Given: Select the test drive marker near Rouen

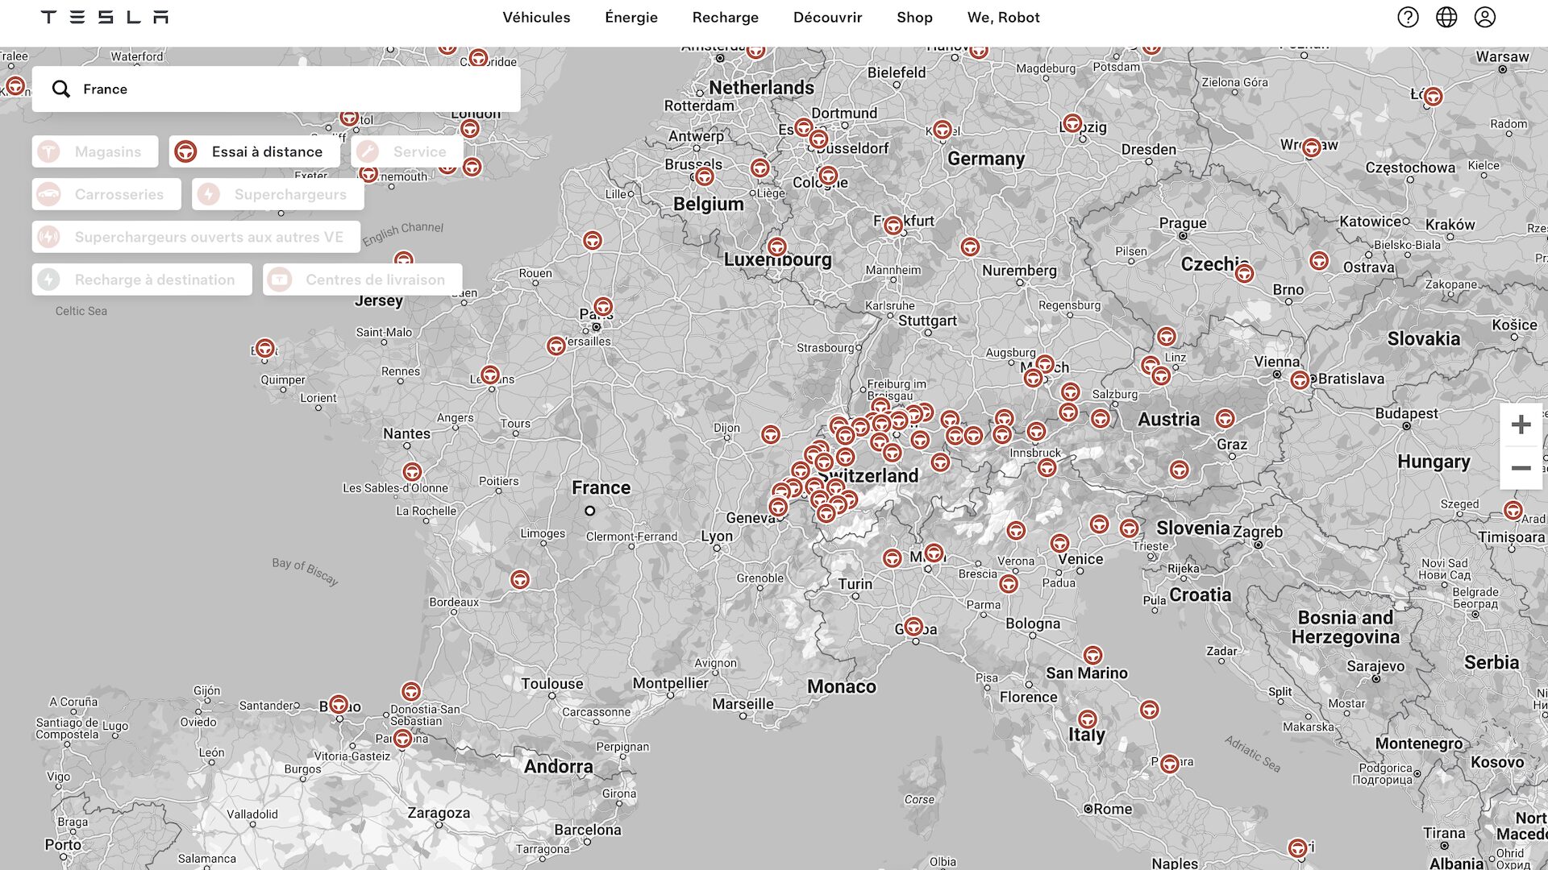Looking at the screenshot, I should pyautogui.click(x=593, y=240).
